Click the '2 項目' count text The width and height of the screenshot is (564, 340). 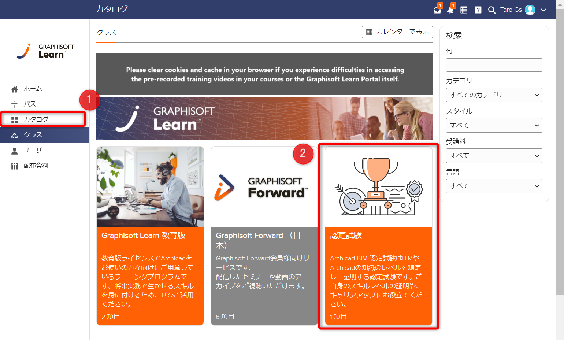111,317
